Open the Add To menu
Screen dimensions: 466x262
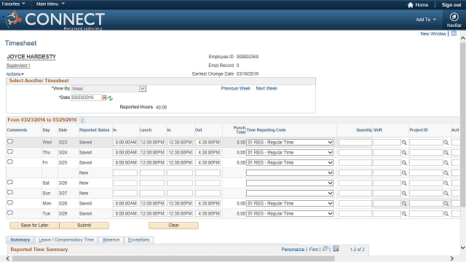point(426,20)
